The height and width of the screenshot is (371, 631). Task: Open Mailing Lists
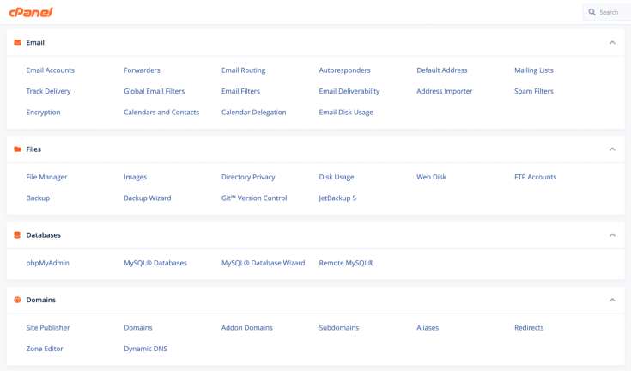pyautogui.click(x=534, y=70)
